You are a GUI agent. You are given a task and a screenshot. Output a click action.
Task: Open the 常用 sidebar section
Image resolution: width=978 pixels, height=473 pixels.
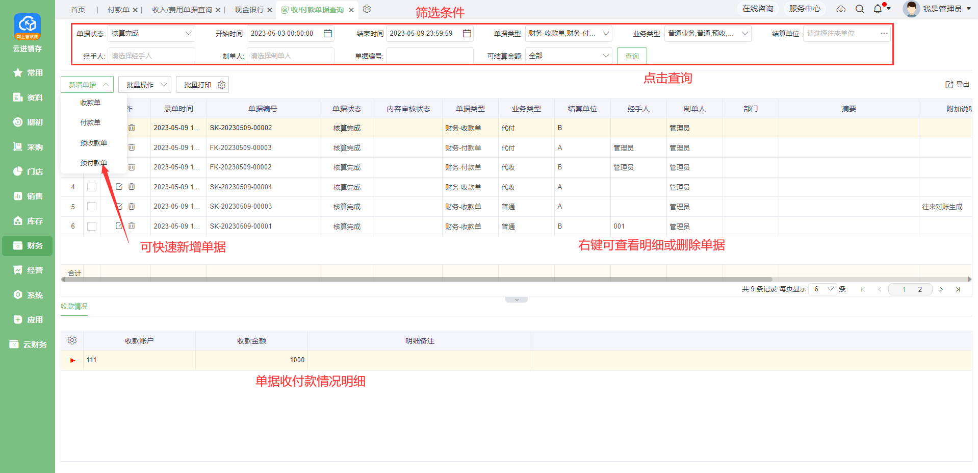pos(28,73)
